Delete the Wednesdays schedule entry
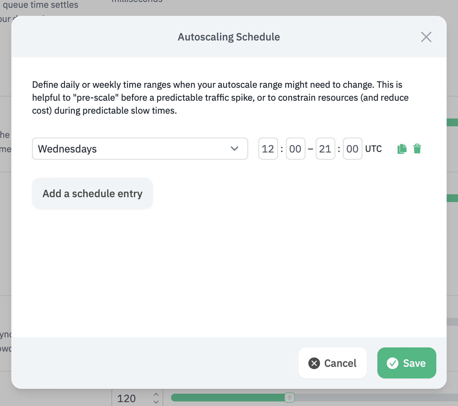 point(417,149)
